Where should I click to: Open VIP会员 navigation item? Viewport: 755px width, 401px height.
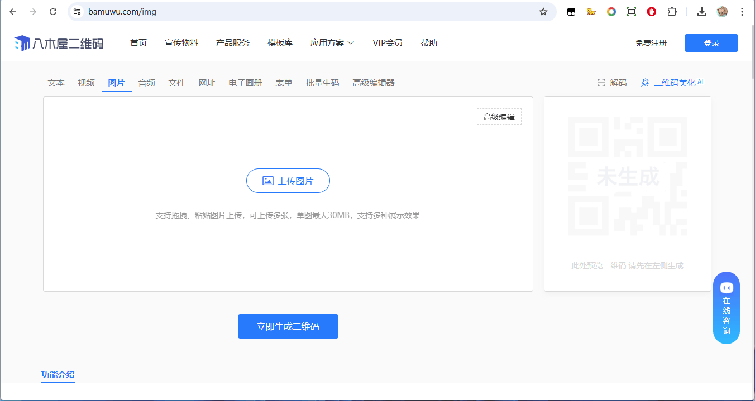coord(388,43)
